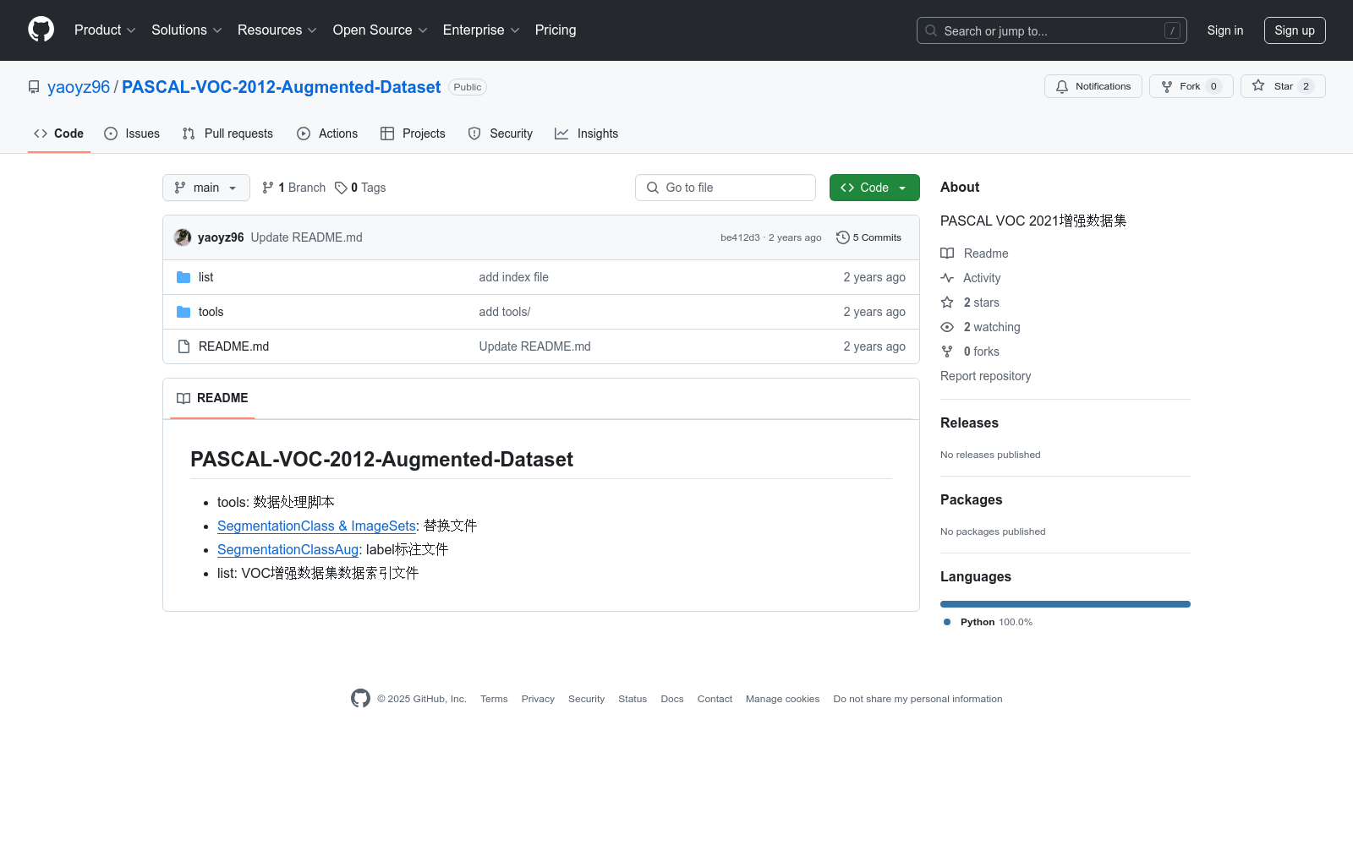Select the README tab in file viewer

point(212,398)
